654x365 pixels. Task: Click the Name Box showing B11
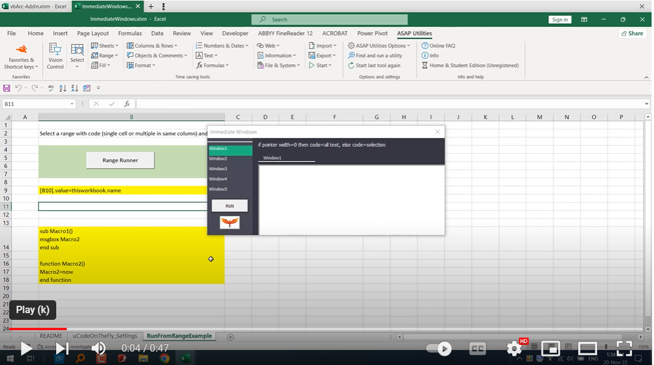point(39,104)
